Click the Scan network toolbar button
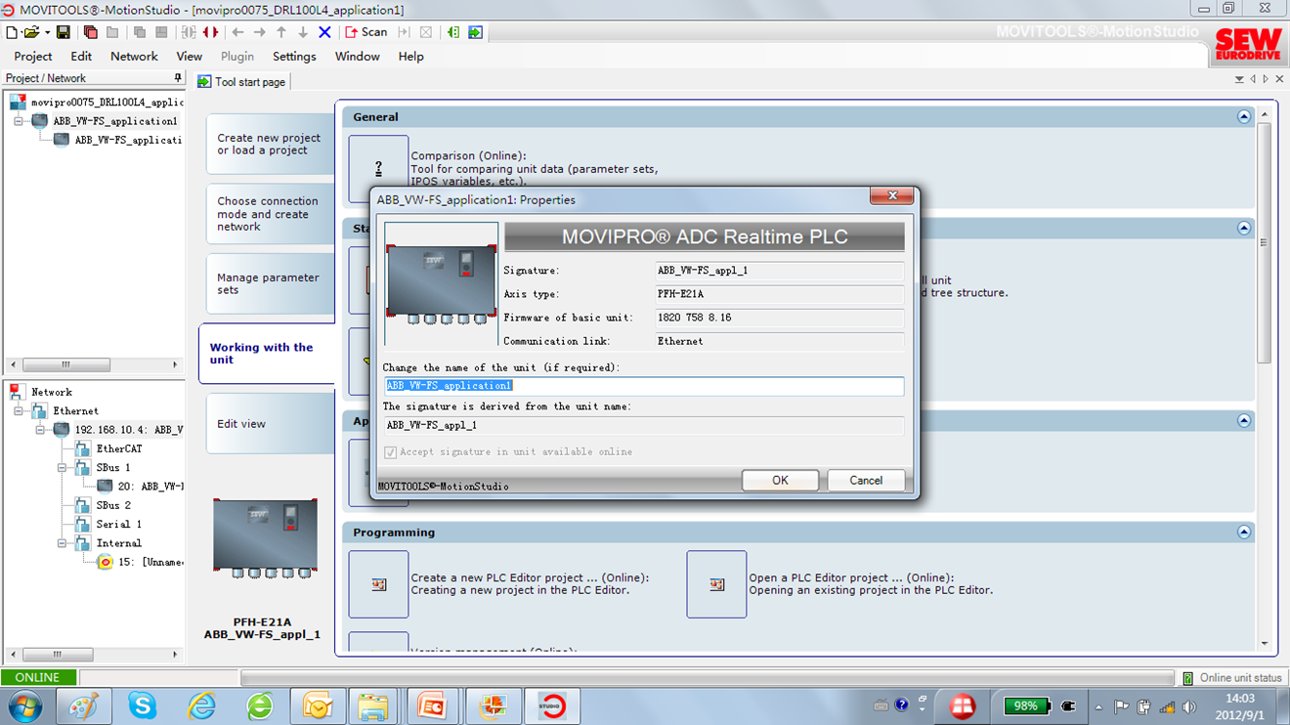Viewport: 1290px width, 725px height. pyautogui.click(x=366, y=32)
